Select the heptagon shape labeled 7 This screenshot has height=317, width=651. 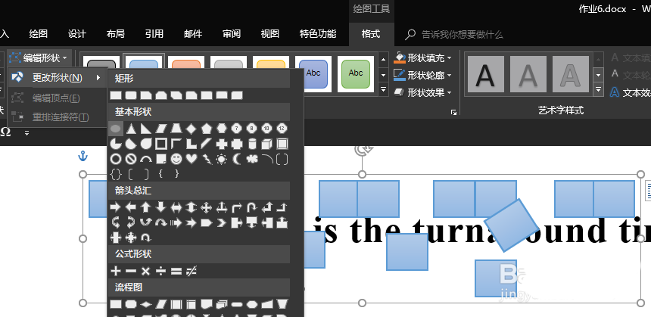click(x=236, y=129)
